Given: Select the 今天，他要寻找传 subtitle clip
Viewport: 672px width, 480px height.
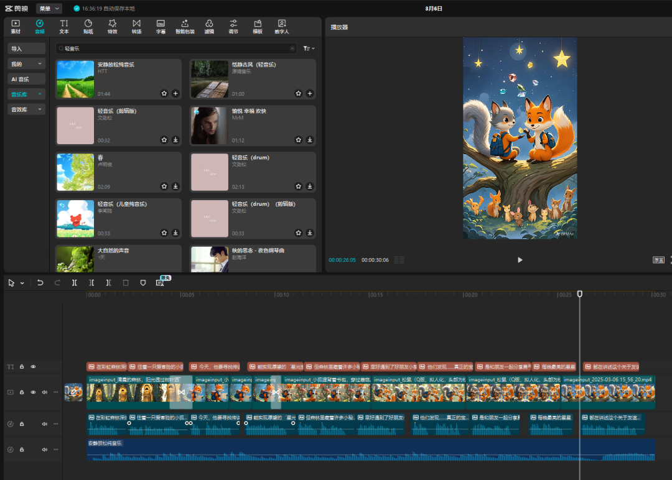Looking at the screenshot, I should [215, 367].
